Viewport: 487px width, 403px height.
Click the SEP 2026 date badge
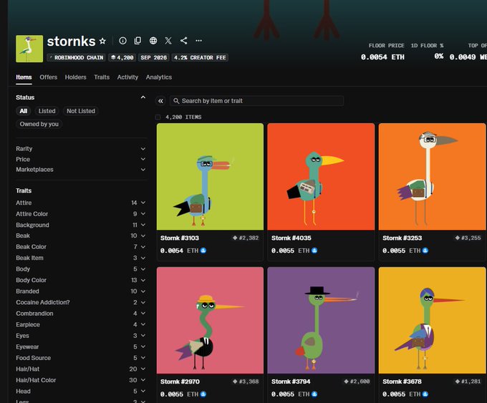pyautogui.click(x=154, y=58)
